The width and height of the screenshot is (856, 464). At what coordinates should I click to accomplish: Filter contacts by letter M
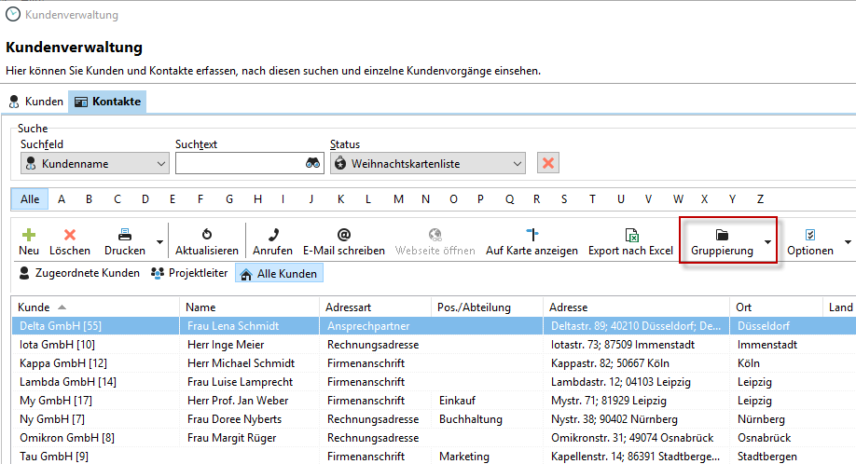coord(398,198)
